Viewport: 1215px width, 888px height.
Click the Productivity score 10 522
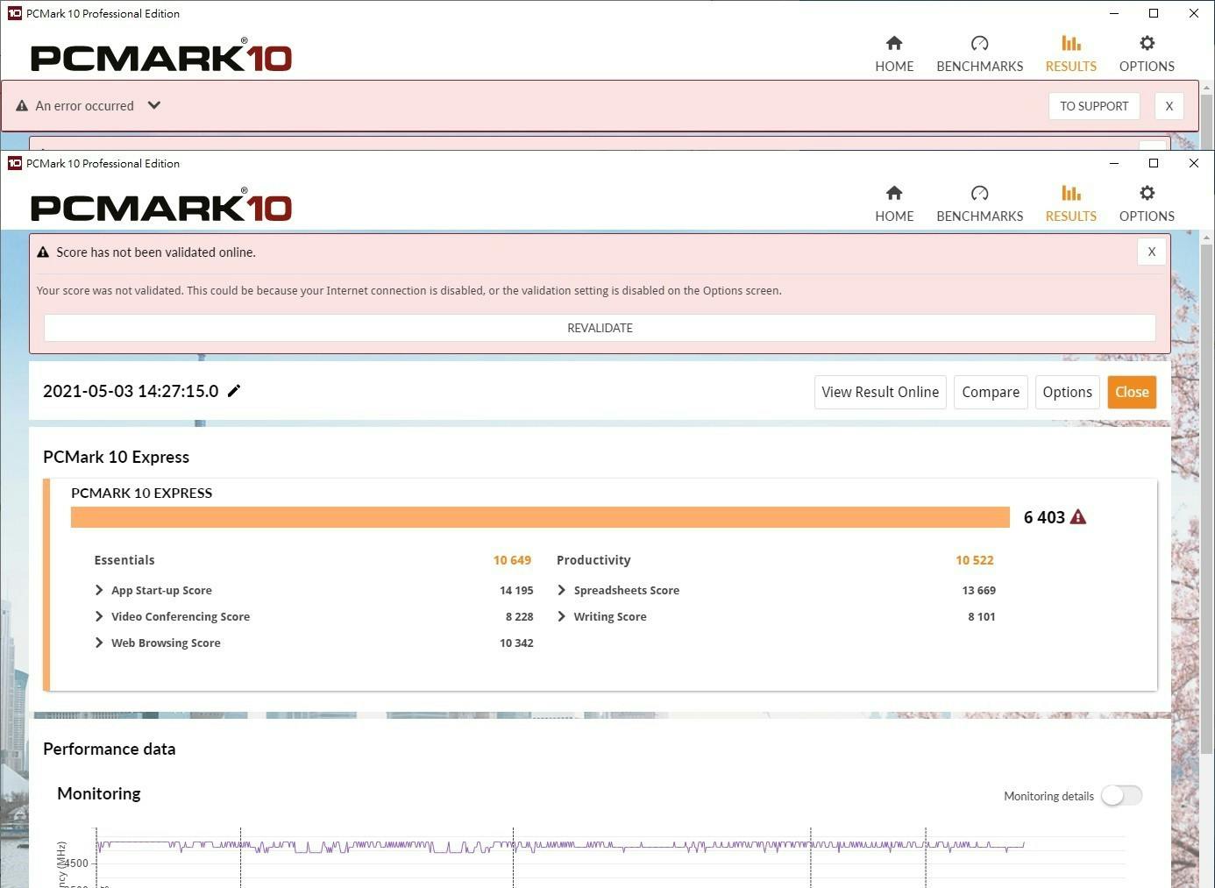(975, 560)
